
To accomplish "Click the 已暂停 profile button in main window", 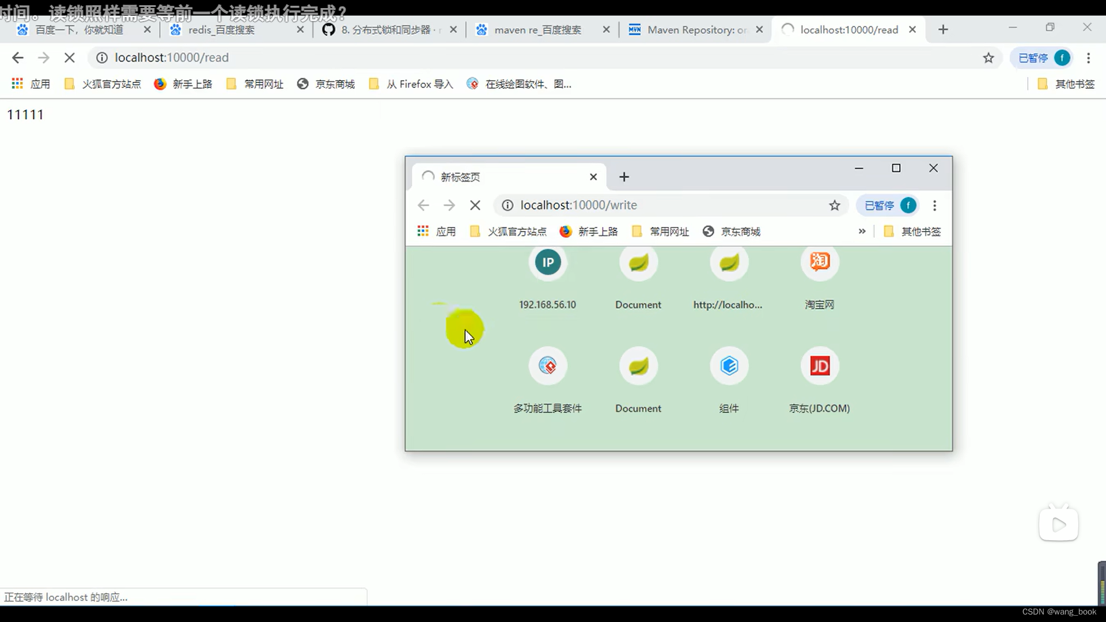I will 1042,58.
